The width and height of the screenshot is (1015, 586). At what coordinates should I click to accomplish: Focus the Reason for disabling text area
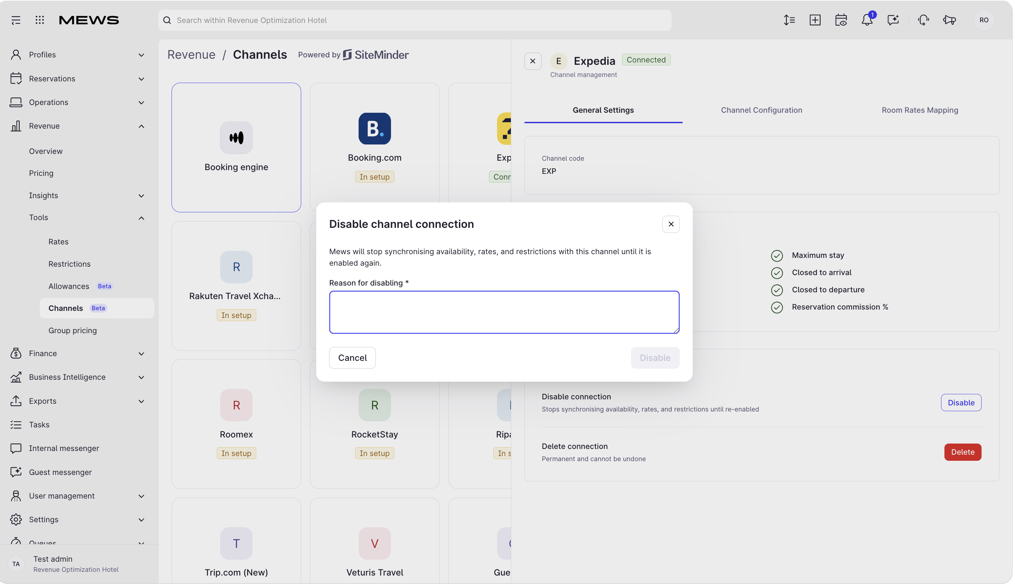504,312
